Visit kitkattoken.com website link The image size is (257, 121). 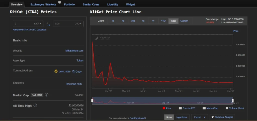tap(74, 51)
